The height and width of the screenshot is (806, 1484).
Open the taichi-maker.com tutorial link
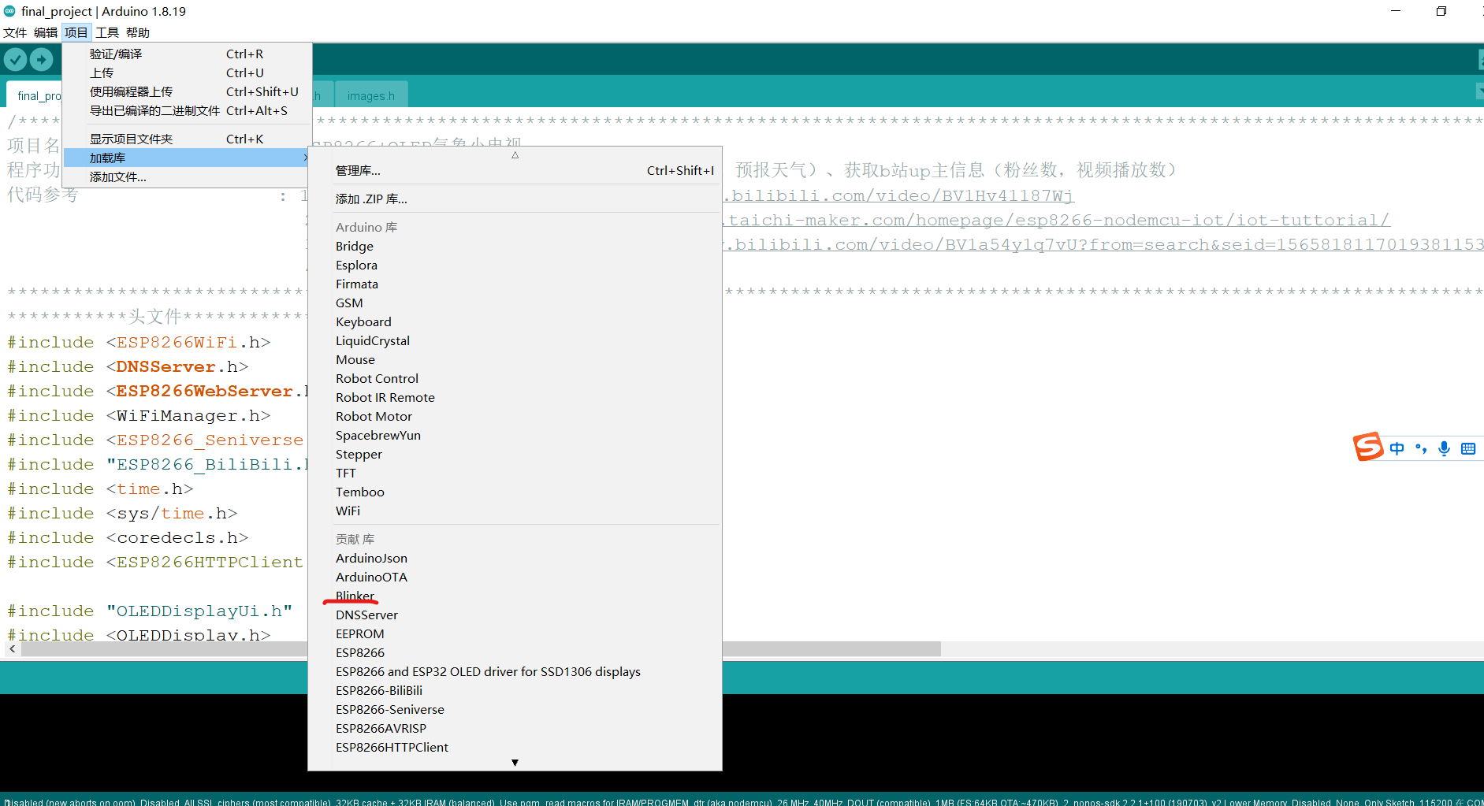pyautogui.click(x=1056, y=220)
